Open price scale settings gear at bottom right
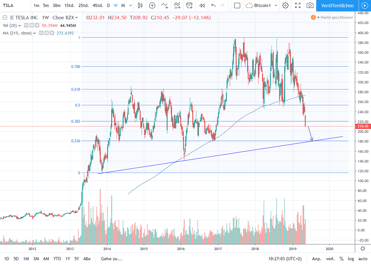 pos(362,249)
